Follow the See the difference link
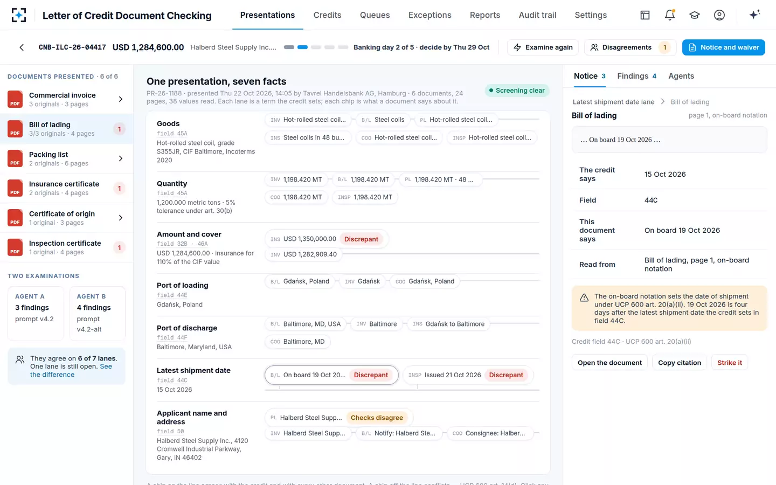This screenshot has width=776, height=485. pos(71,370)
